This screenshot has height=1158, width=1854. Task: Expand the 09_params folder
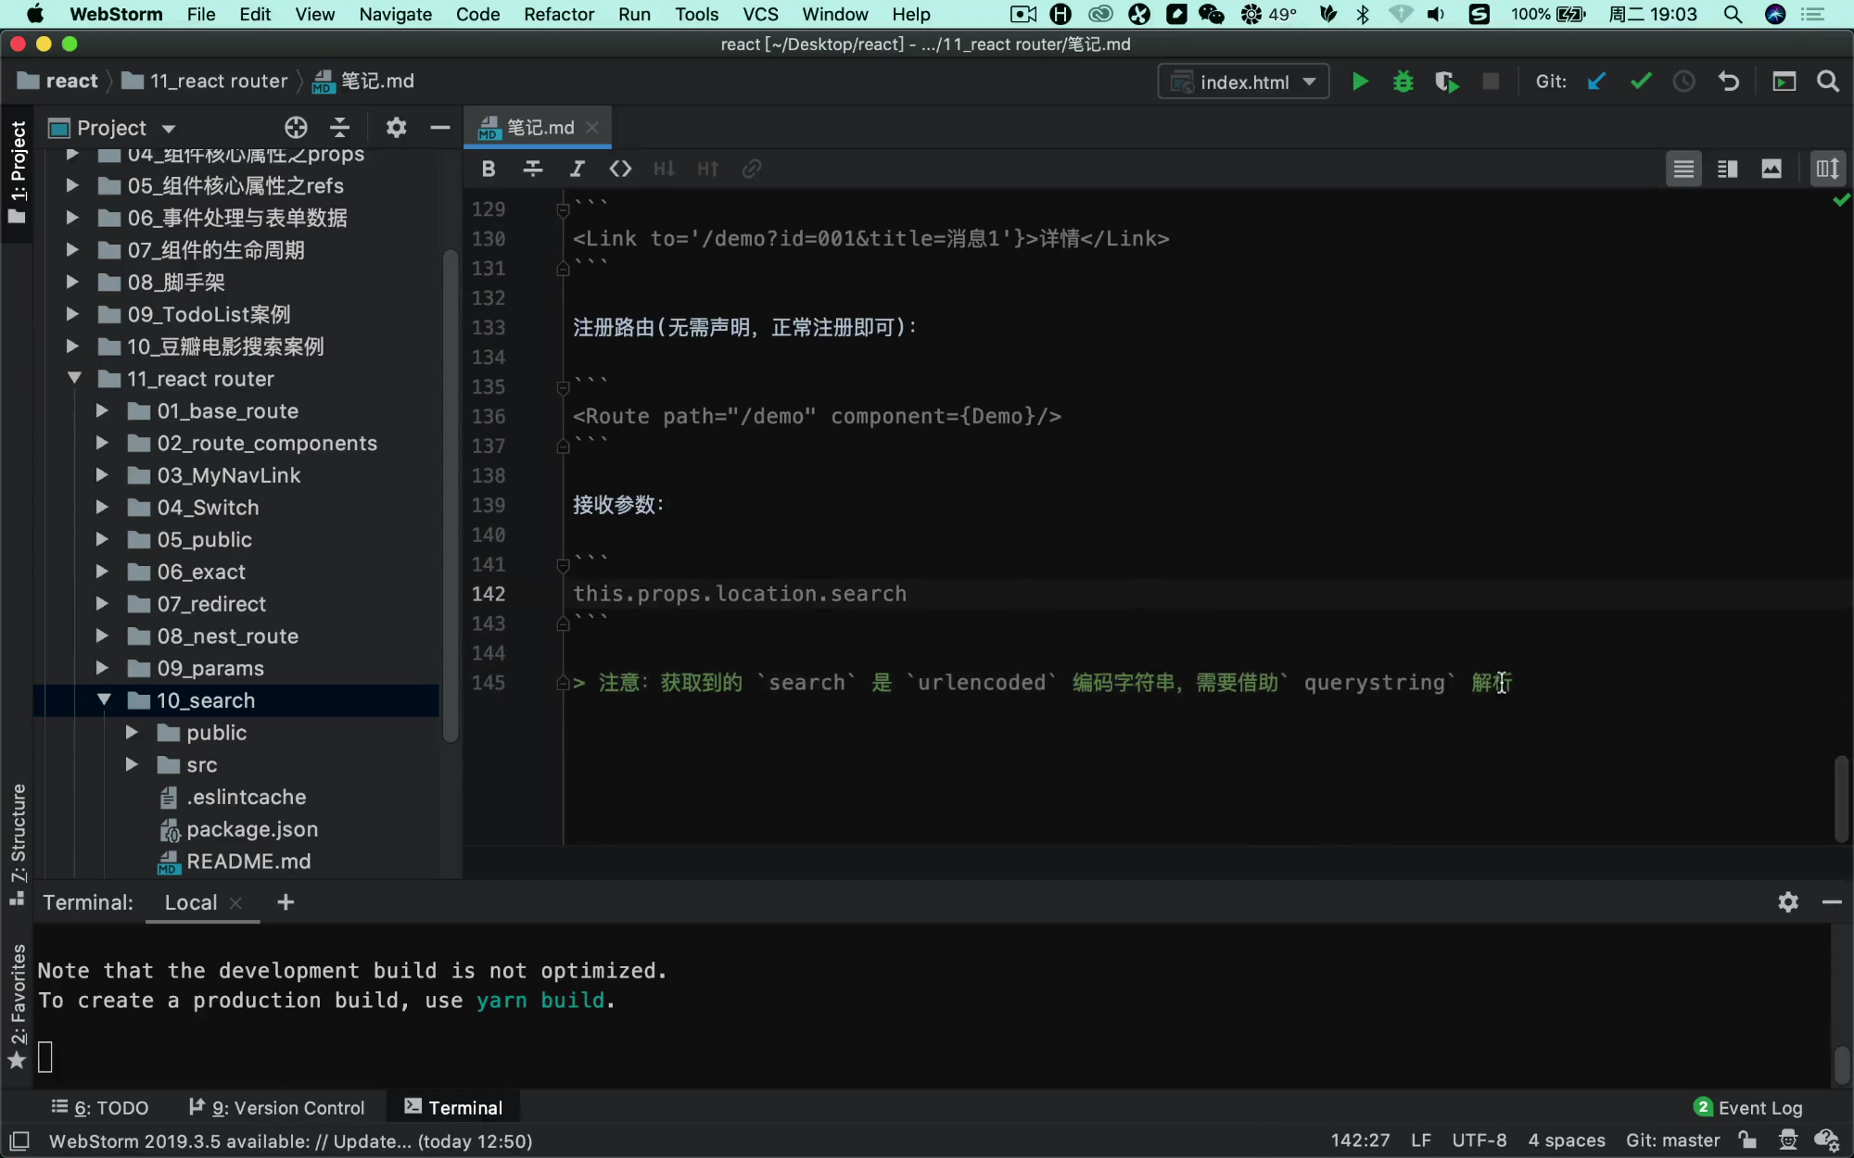102,668
